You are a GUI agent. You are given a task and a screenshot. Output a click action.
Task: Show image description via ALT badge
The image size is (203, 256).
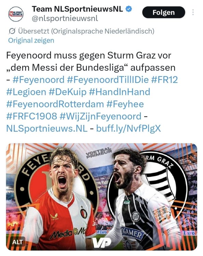coord(17,242)
